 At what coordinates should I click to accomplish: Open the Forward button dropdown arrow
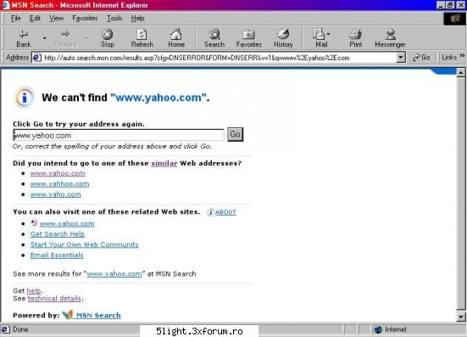[x=86, y=38]
